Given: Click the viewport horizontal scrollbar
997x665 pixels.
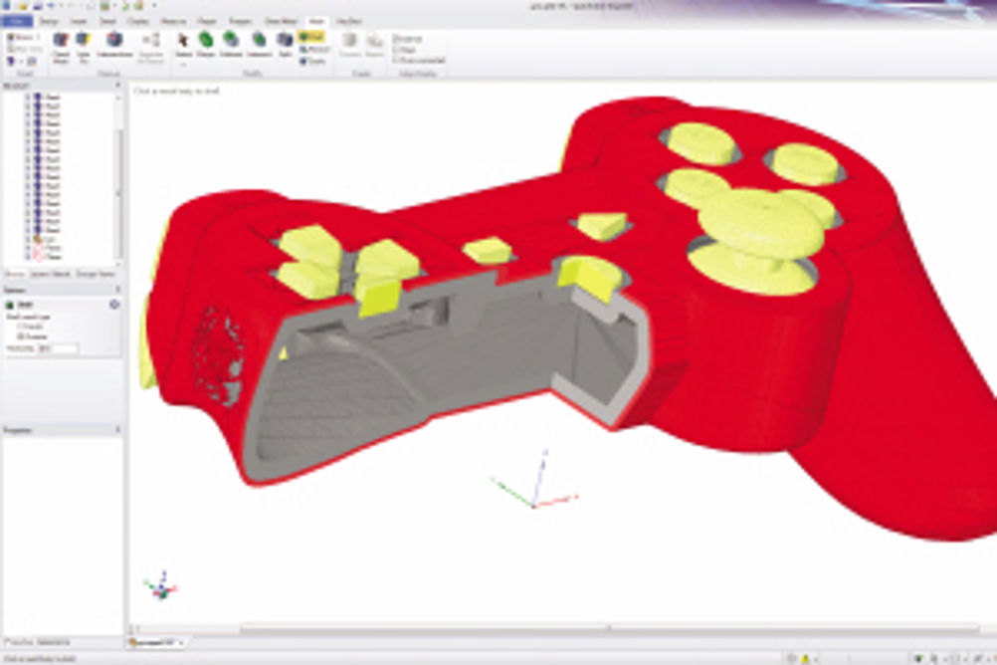Looking at the screenshot, I should coord(609,629).
